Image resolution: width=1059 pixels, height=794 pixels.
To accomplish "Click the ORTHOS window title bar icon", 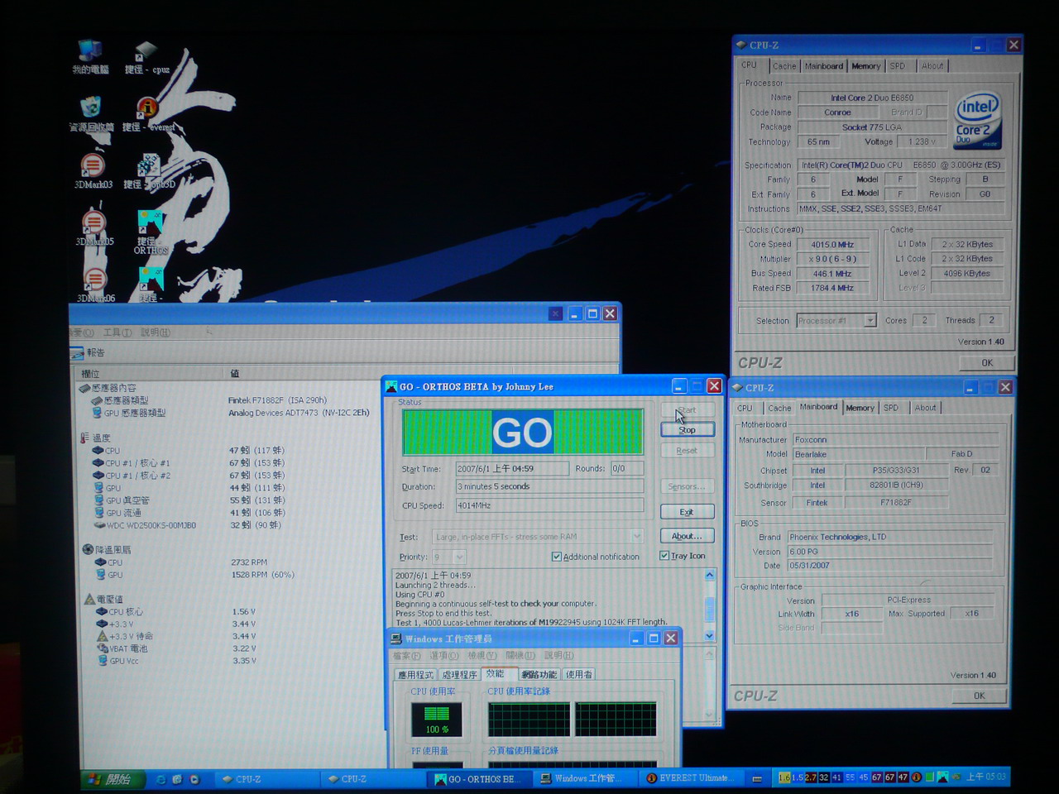I will coord(391,386).
